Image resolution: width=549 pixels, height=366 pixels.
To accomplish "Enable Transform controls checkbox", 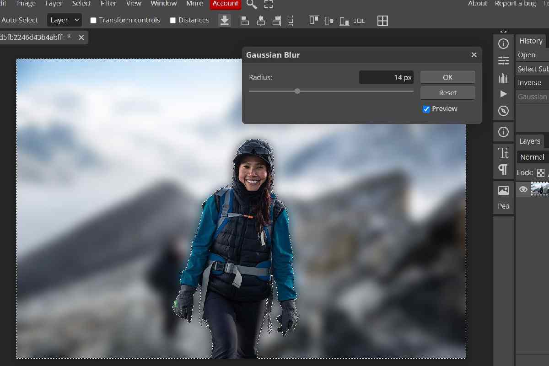I will pos(93,20).
